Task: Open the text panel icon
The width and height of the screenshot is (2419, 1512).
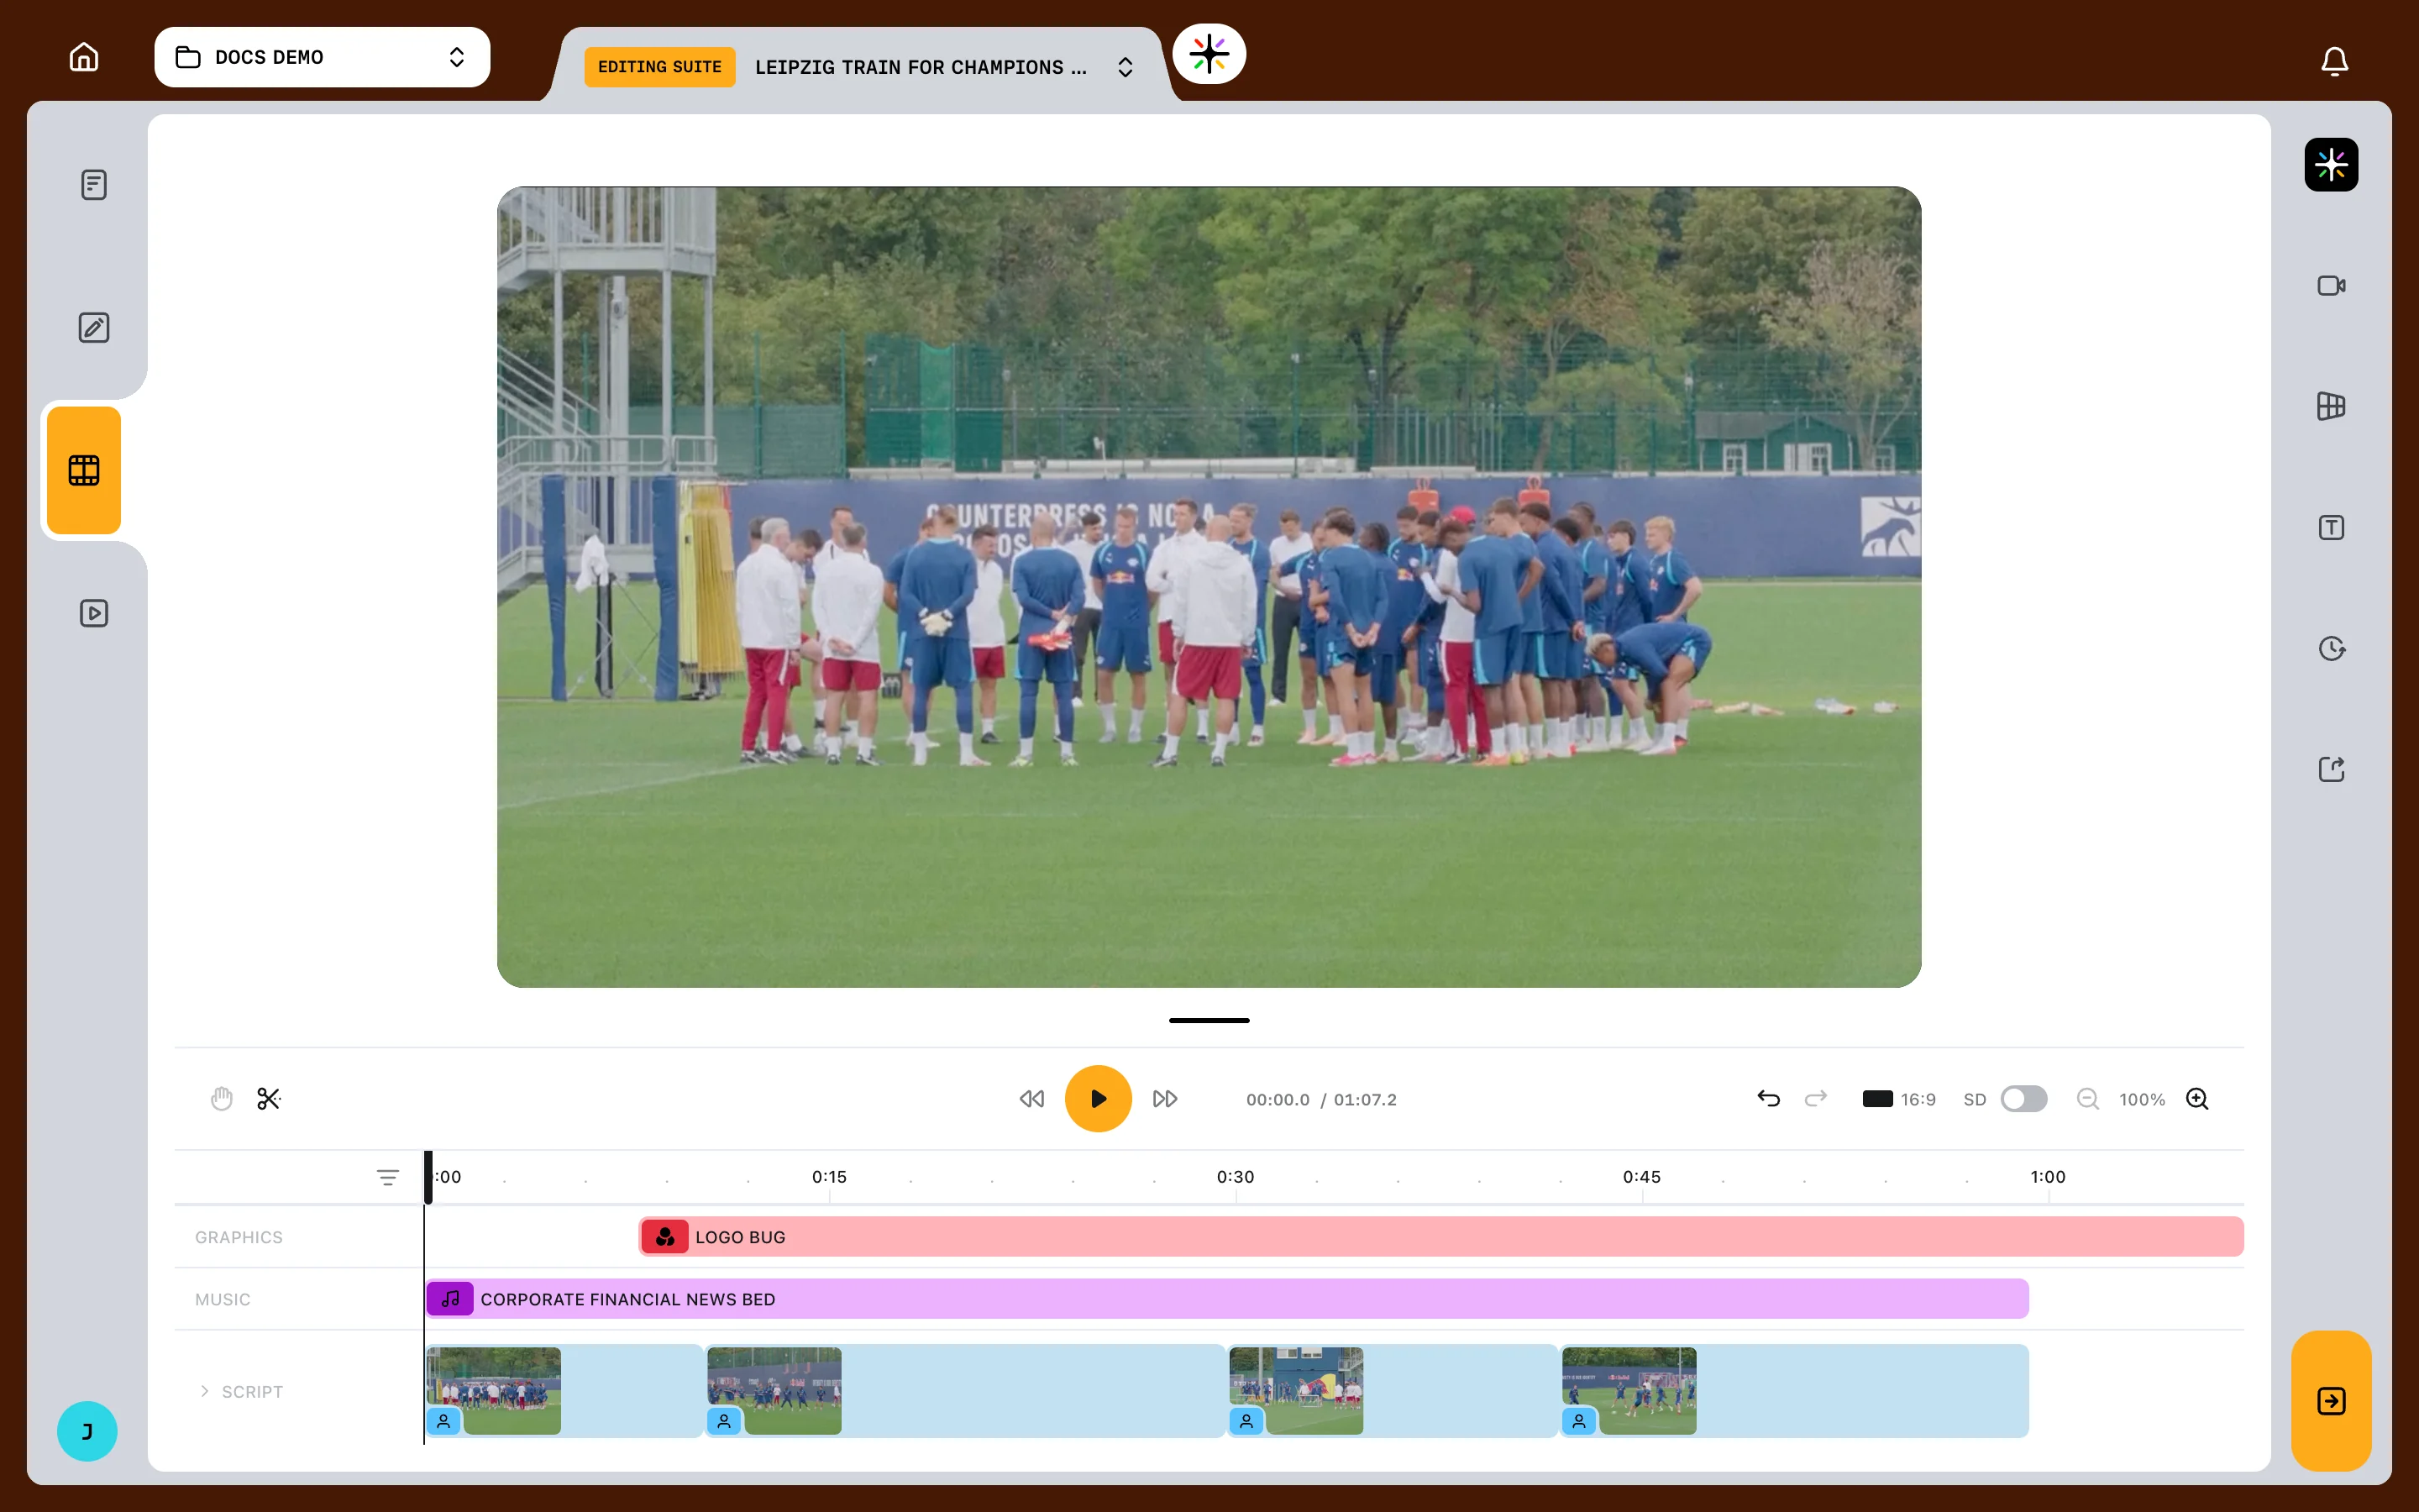Action: (x=2331, y=528)
